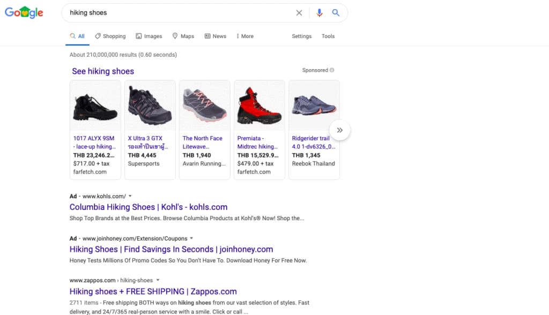
Task: Show more shoes with the double-arrow button
Action: [x=339, y=130]
